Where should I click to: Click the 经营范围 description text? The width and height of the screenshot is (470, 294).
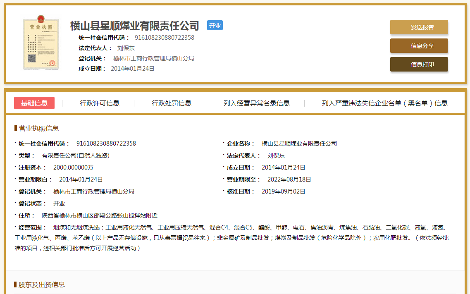[x=231, y=238]
